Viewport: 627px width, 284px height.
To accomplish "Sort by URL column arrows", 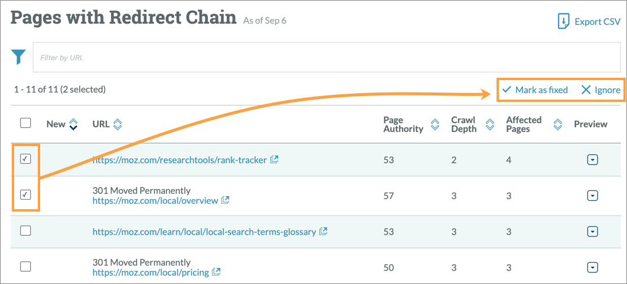I will 117,124.
